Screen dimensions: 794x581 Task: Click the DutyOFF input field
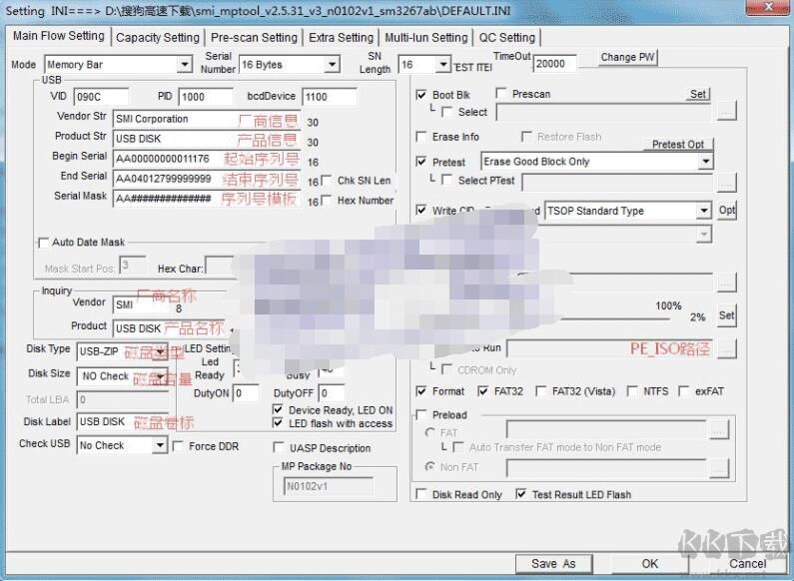pyautogui.click(x=332, y=393)
